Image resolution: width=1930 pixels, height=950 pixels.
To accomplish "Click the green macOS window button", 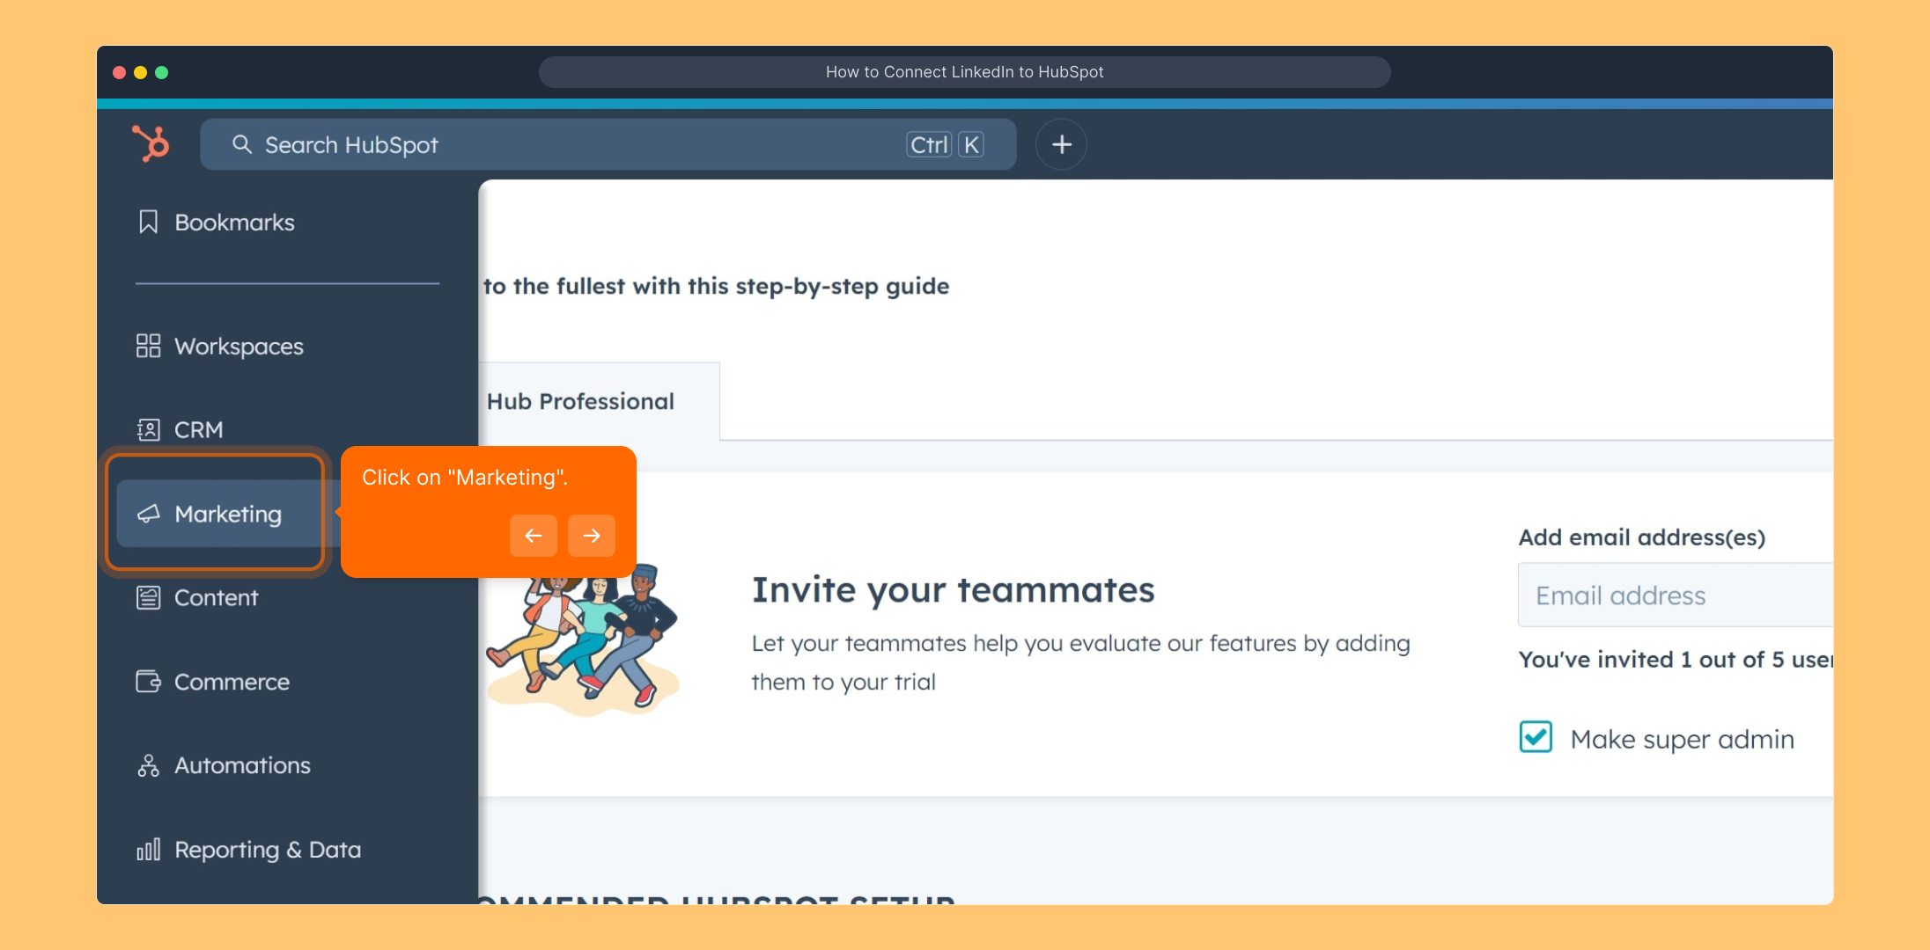I will (x=162, y=72).
